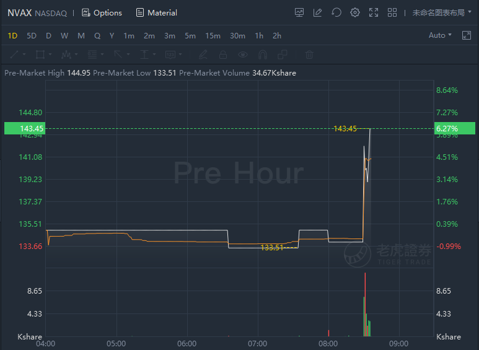Select the 1m interval
The width and height of the screenshot is (479, 350).
[129, 36]
